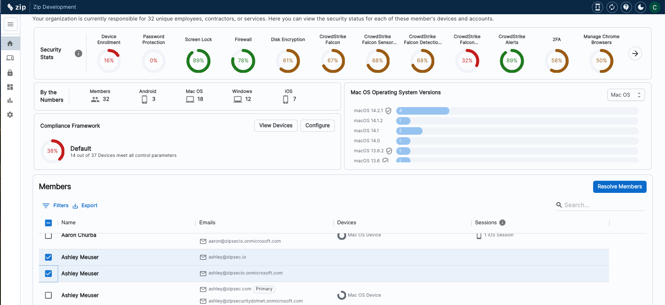
Task: Go to Home in the sidebar
Action: pyautogui.click(x=10, y=44)
